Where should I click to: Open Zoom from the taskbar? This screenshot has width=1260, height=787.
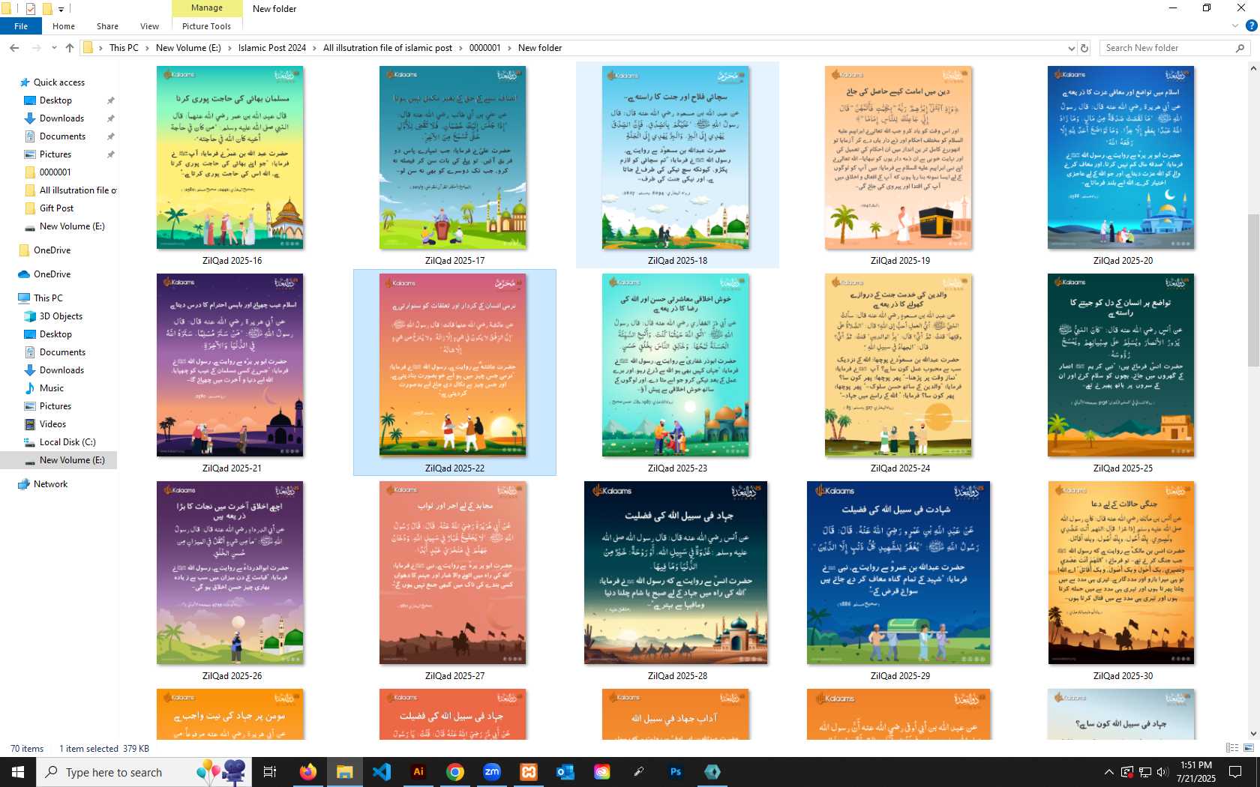click(492, 772)
